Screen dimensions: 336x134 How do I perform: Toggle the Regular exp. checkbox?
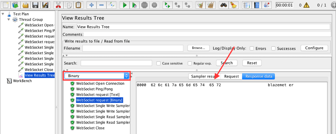[190, 63]
